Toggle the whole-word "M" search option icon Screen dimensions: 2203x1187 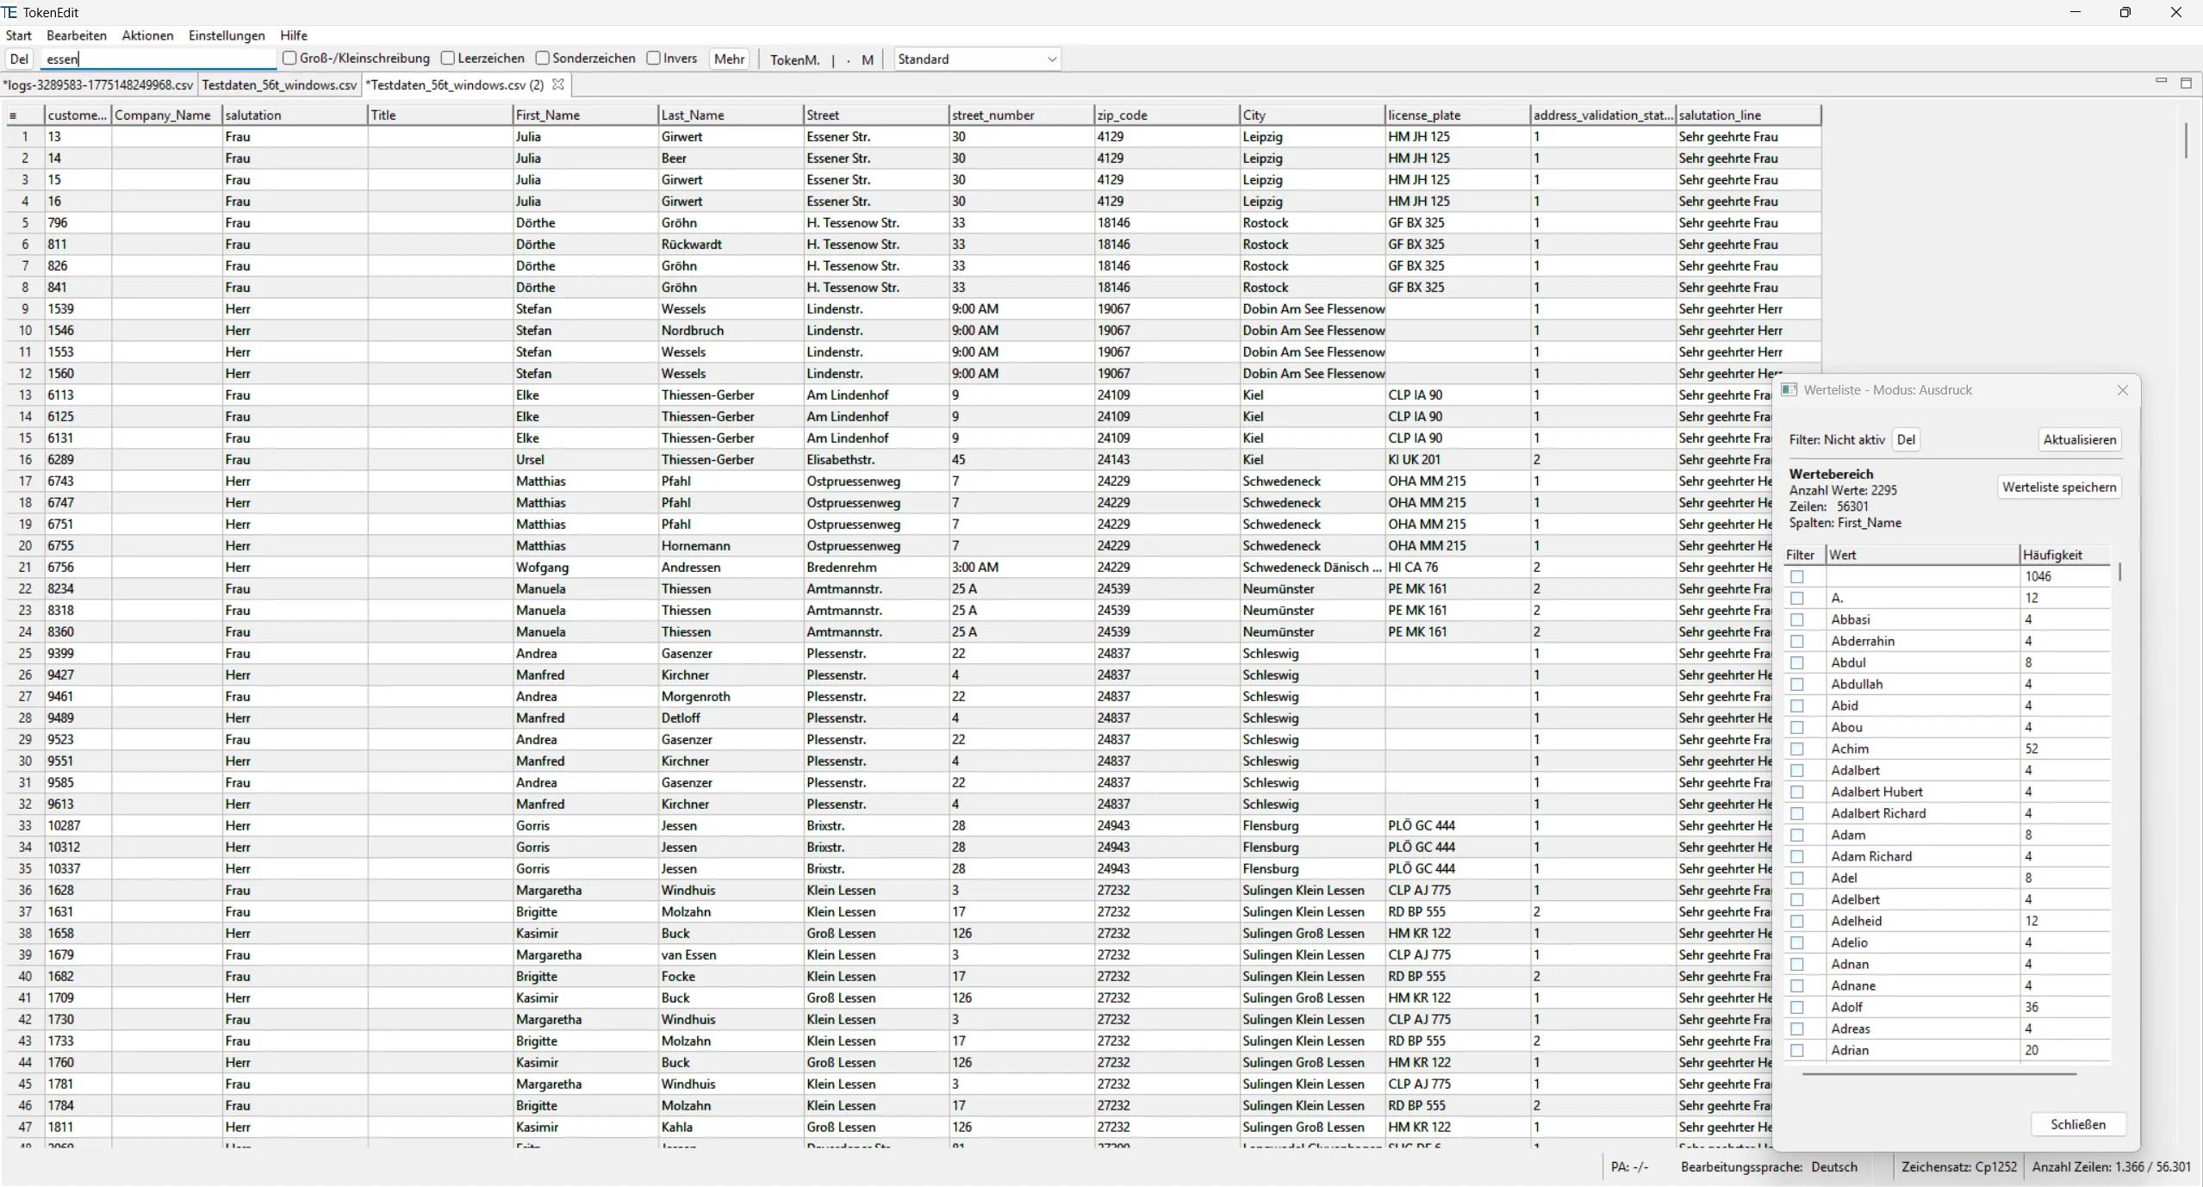pyautogui.click(x=866, y=59)
